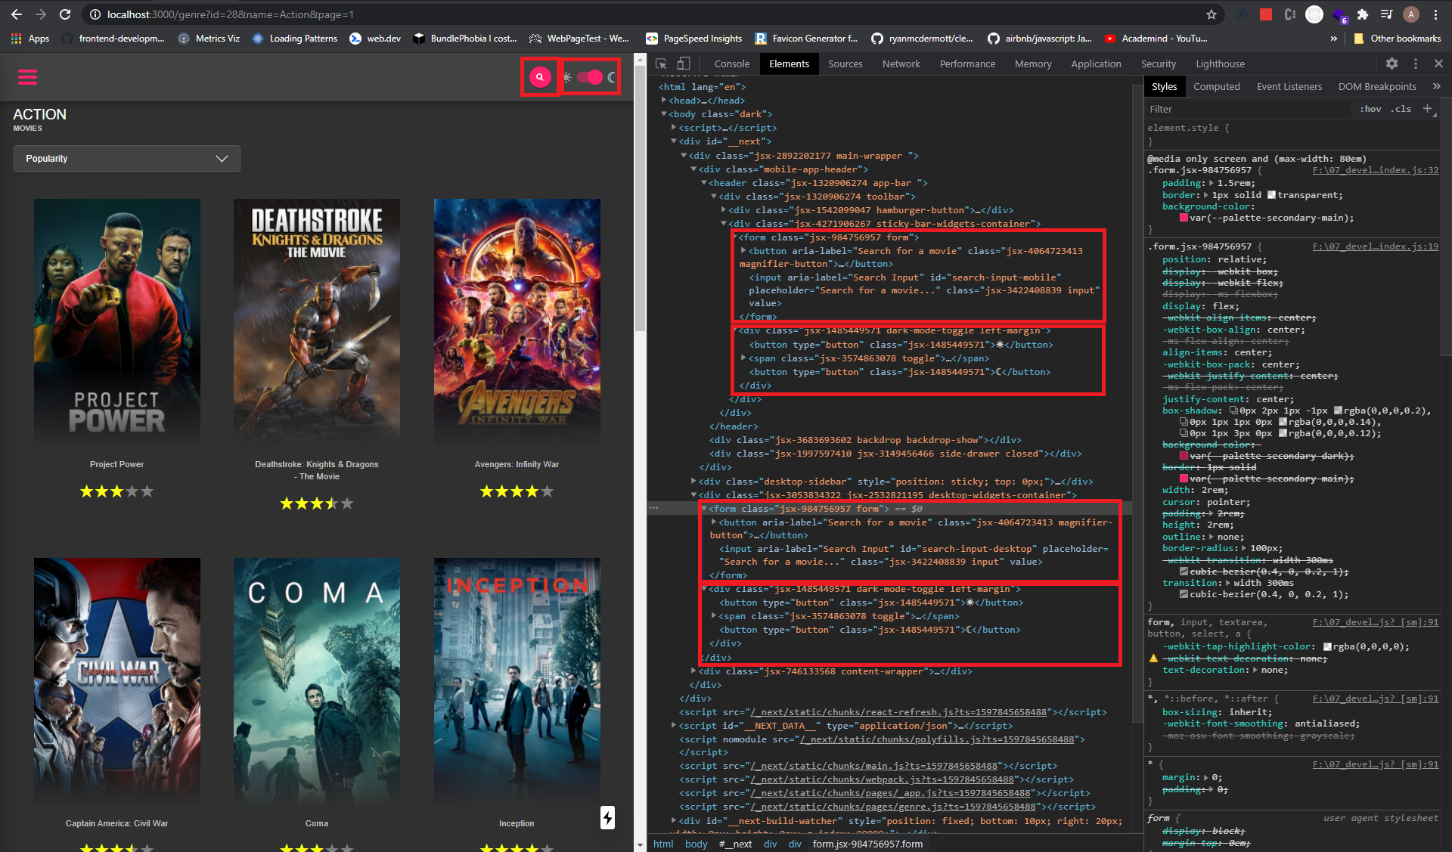Expand the head node in DOM tree
Screen dimensions: 1452x852
[x=664, y=101]
